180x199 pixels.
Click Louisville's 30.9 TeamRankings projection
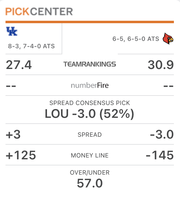coord(161,65)
